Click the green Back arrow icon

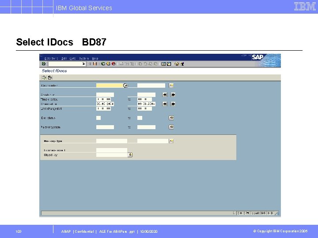click(103, 64)
